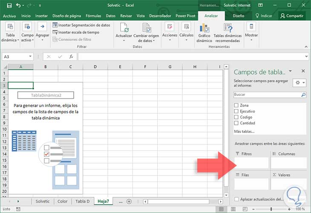Click the Save icon in title bar
The width and height of the screenshot is (311, 213).
8,6
